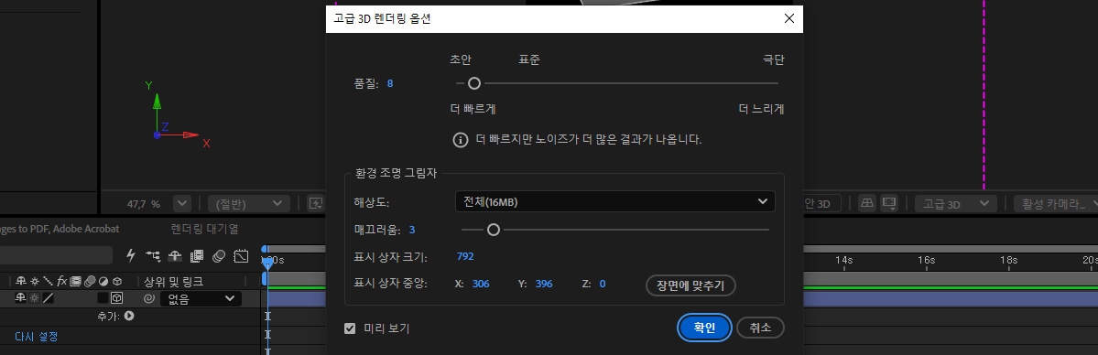Screen dimensions: 1098x355
Task: Switch to the Adobe Acrobat composition tab
Action: 60,229
